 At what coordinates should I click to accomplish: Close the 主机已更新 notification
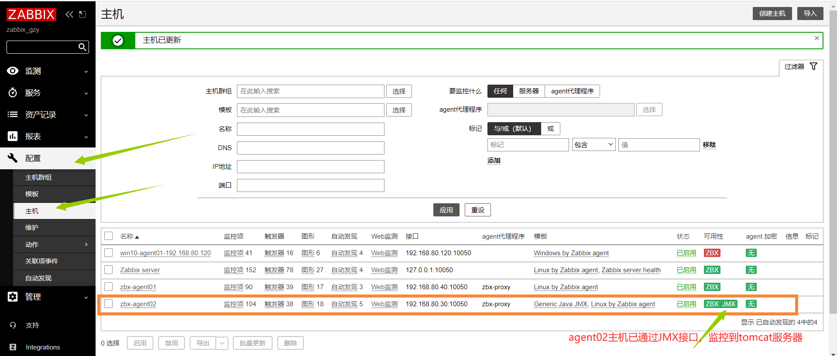click(x=816, y=38)
